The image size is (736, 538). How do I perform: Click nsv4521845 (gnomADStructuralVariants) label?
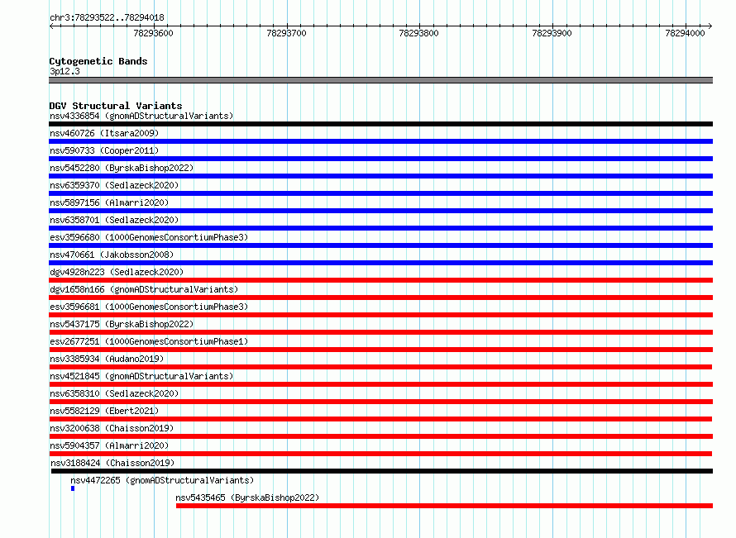pyautogui.click(x=141, y=376)
